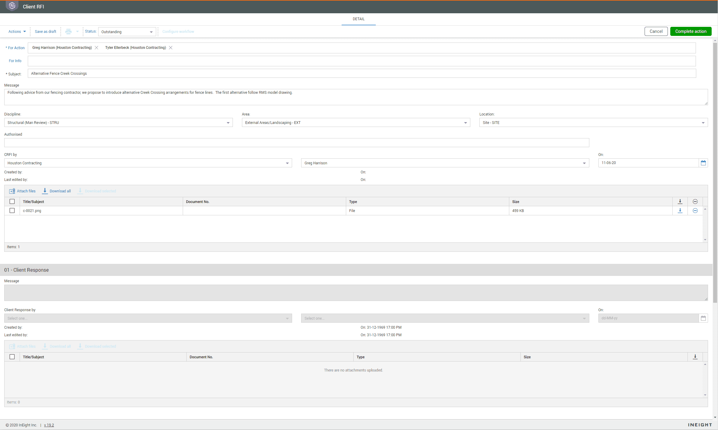
Task: Click the remove icon next to c-0021.png
Action: [695, 210]
